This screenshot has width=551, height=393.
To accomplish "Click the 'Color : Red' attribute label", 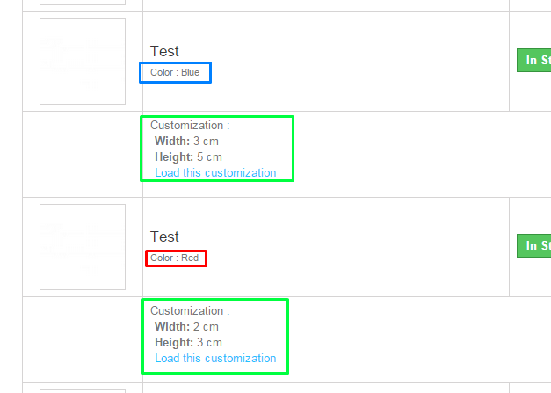I will [x=175, y=258].
